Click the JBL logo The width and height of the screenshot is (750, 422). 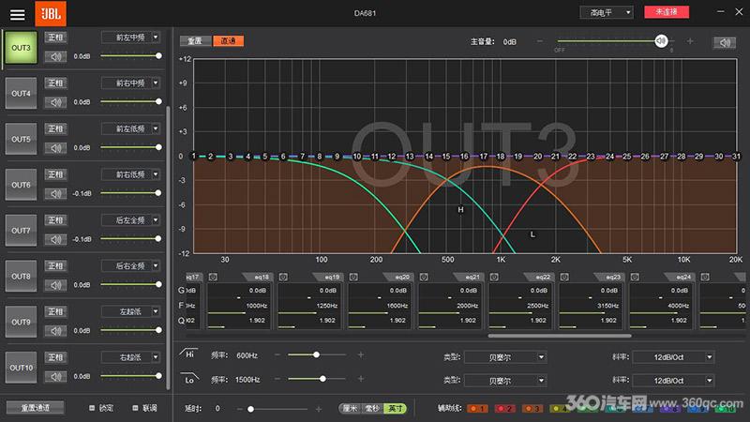tap(51, 13)
